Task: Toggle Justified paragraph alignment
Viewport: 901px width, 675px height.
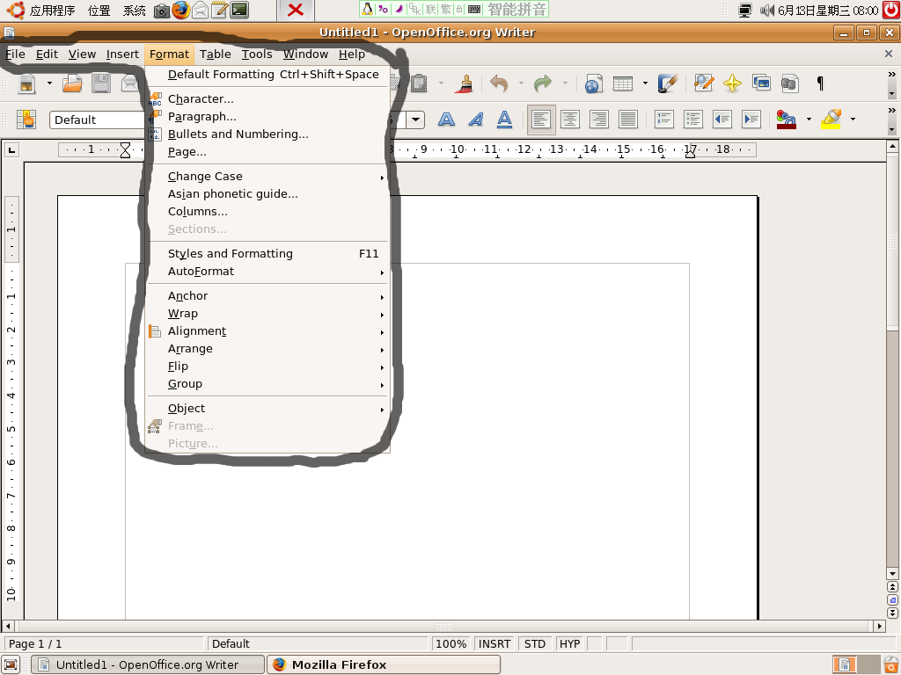Action: coord(628,120)
